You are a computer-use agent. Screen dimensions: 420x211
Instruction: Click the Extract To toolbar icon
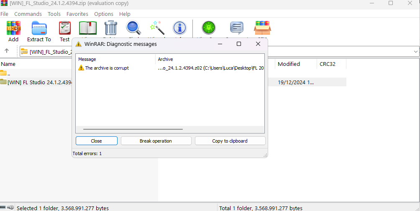39,28
